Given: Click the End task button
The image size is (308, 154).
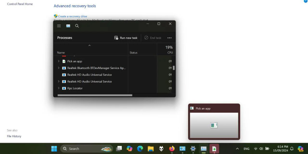Looking at the screenshot, I should [x=153, y=38].
